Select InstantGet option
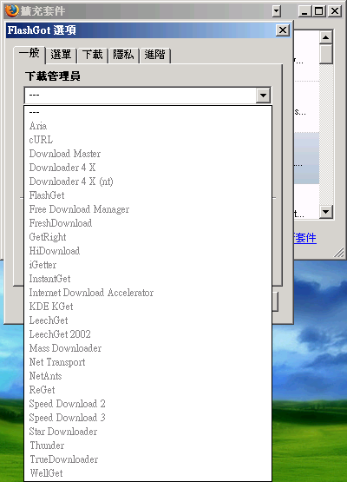The width and height of the screenshot is (347, 482). (147, 279)
